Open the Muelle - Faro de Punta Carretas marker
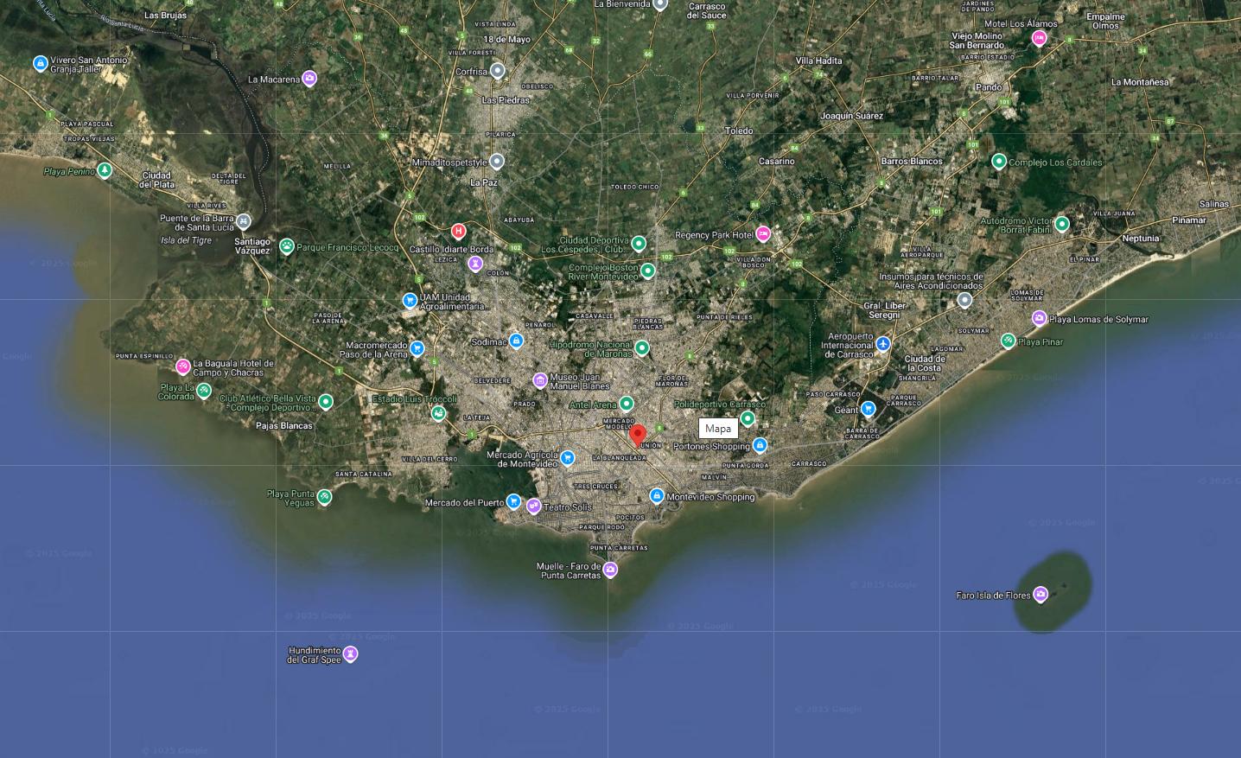The height and width of the screenshot is (758, 1241). pos(610,570)
